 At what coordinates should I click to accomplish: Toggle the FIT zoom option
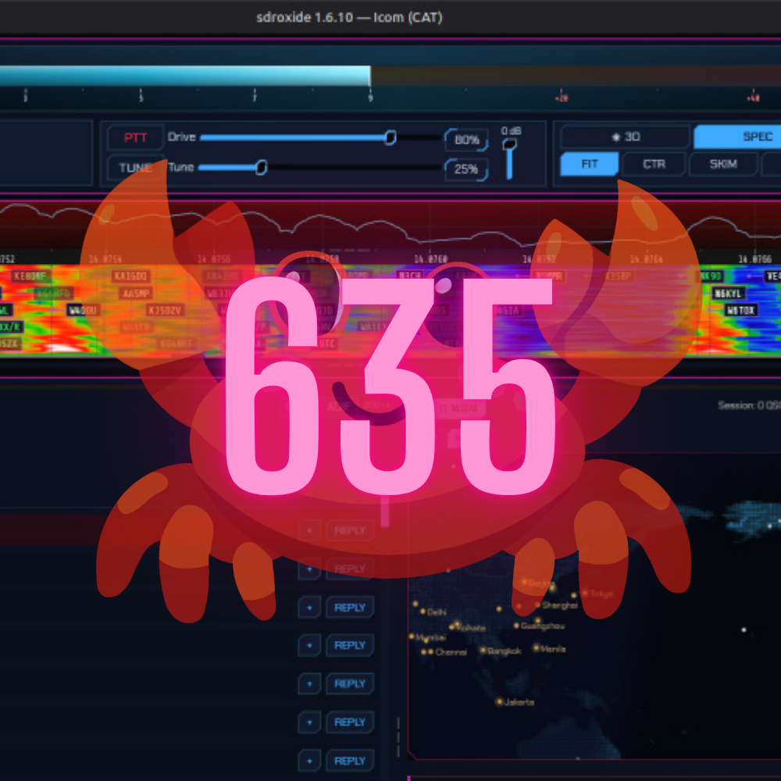(x=589, y=164)
